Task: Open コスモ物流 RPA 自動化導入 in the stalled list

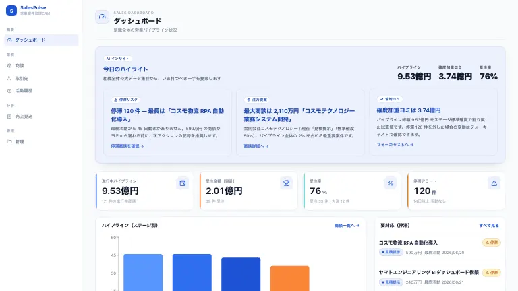Action: click(408, 243)
